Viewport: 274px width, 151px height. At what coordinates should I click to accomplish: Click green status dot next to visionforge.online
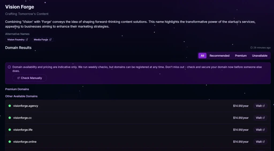10,142
